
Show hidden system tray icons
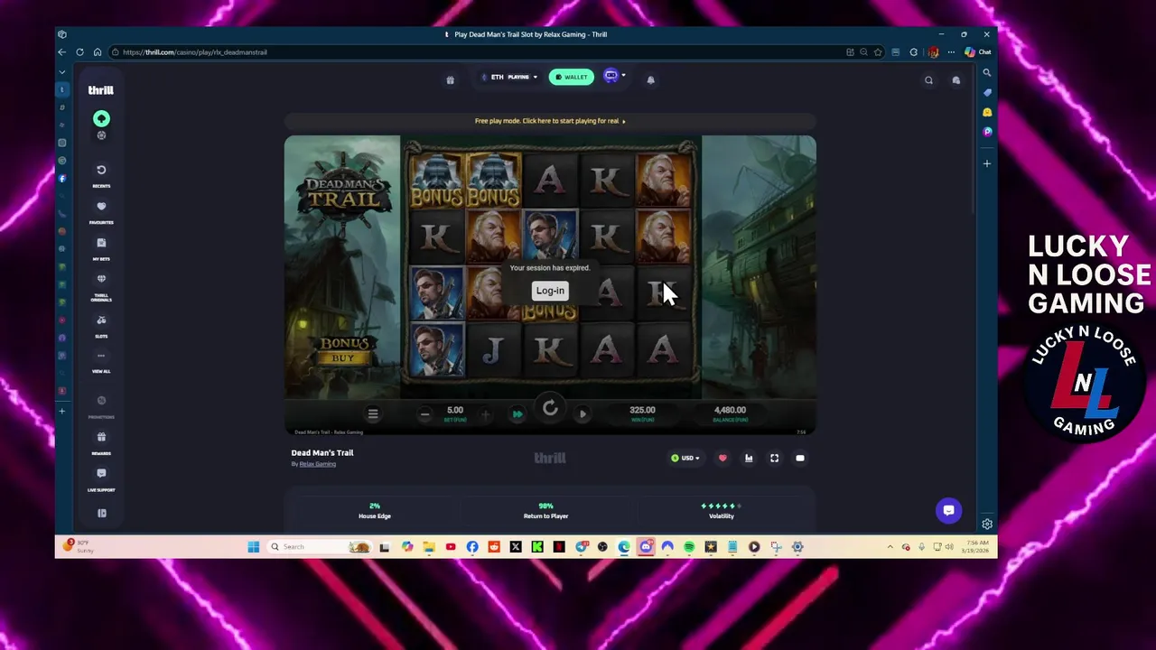pos(890,547)
